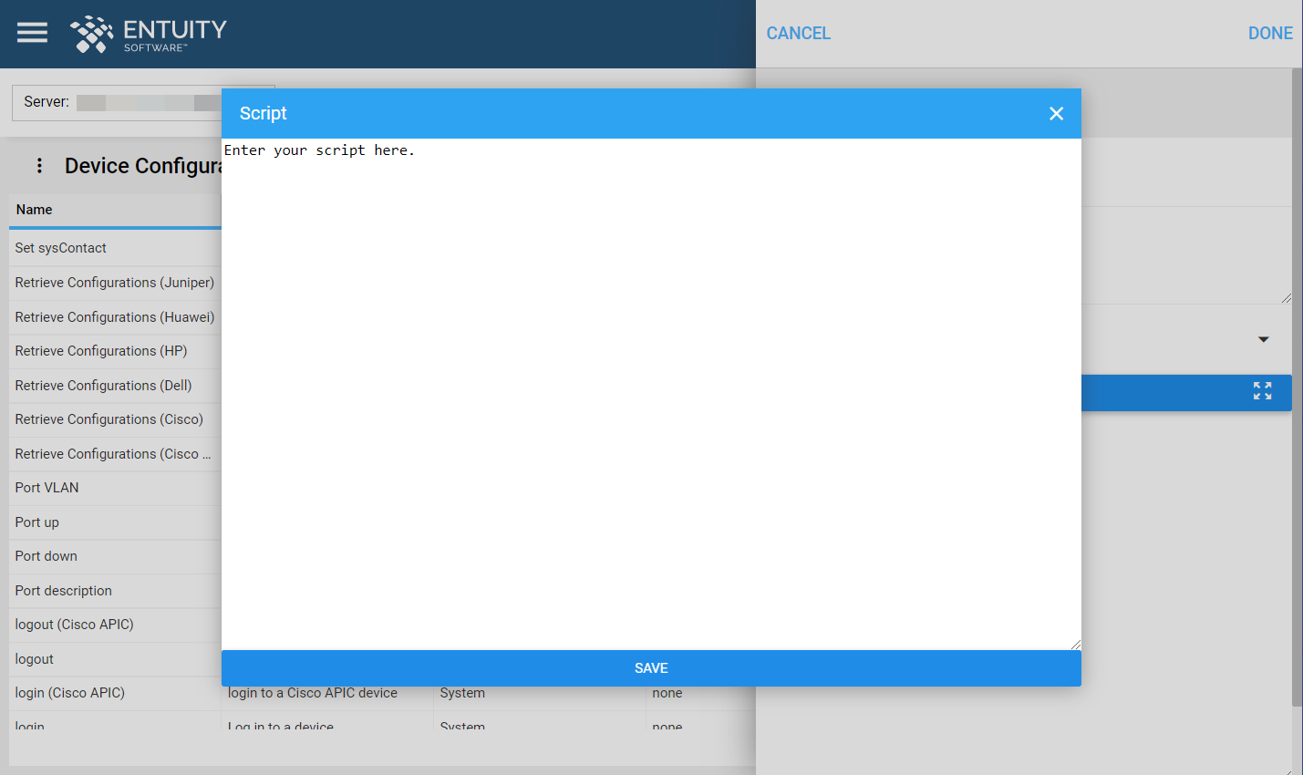Click the Entuity Software logo
The height and width of the screenshot is (775, 1303).
tap(149, 34)
